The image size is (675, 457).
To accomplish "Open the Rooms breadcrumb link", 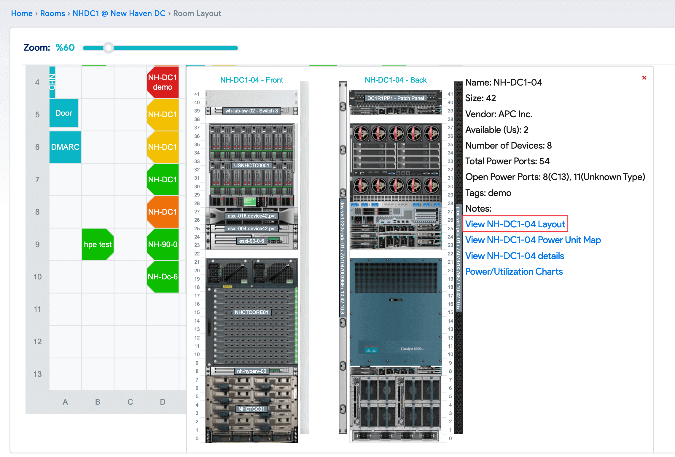I will (52, 13).
